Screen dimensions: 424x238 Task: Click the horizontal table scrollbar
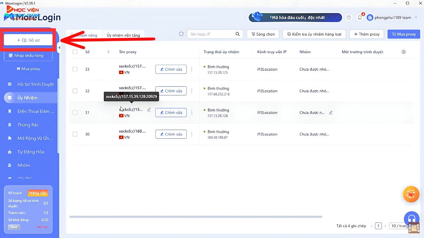click(x=196, y=216)
